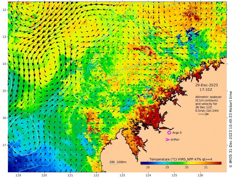Viewport: 232px width, 180px height.
Task: Click the '(0.1m contours)' caption line
Action: 206,100
